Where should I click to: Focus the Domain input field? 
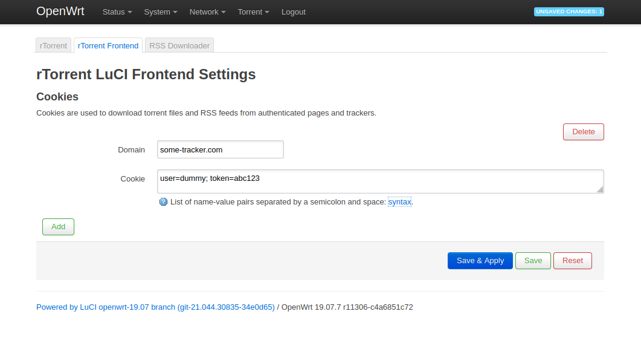(221, 149)
